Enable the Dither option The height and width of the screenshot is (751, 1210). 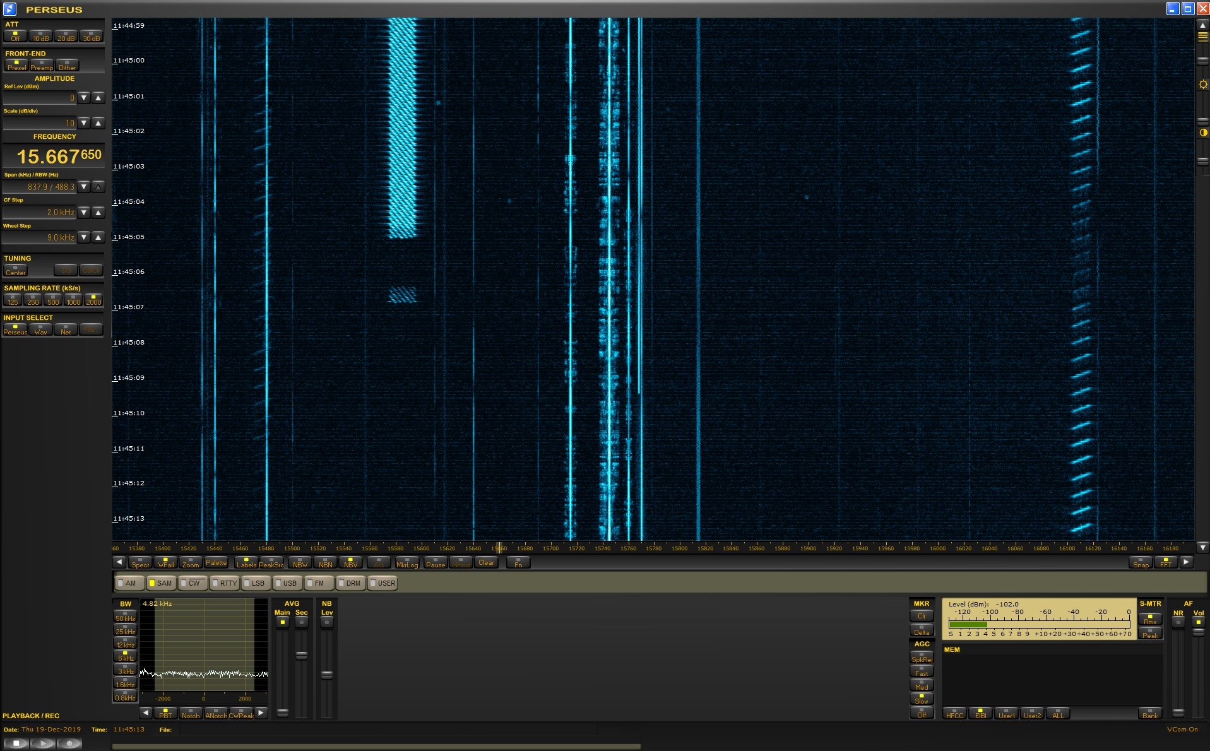pyautogui.click(x=67, y=65)
